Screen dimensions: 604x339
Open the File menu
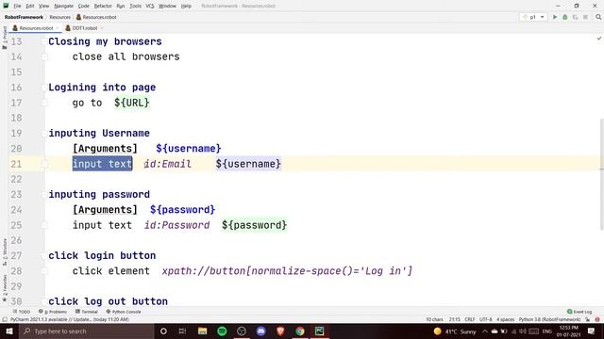(17, 6)
